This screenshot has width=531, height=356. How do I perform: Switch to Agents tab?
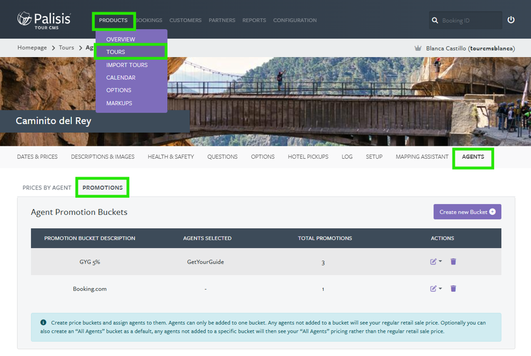pyautogui.click(x=473, y=157)
